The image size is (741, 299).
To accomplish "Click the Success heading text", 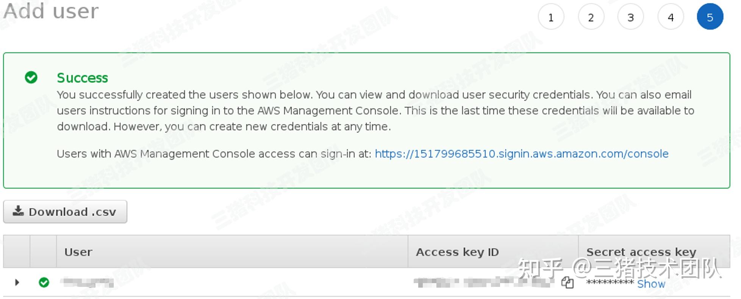I will 82,78.
